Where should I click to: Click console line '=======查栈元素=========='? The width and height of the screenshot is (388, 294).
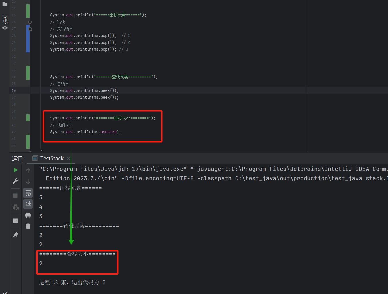click(79, 226)
